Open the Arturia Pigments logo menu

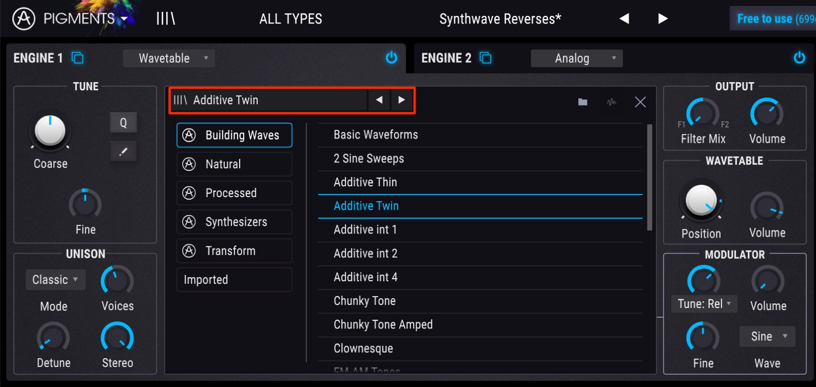pos(24,19)
